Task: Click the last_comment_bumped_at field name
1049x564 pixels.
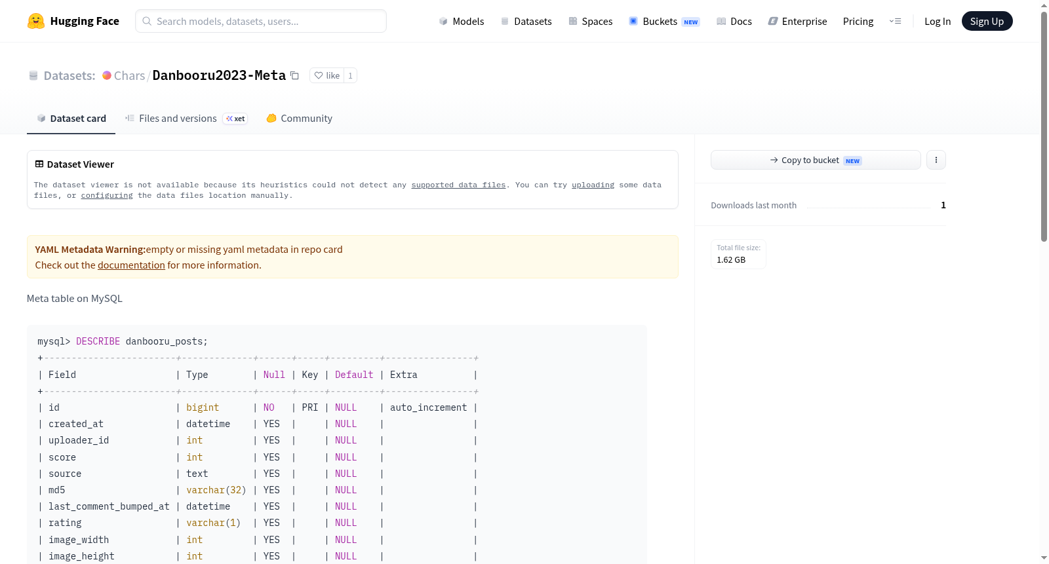Action: pos(109,506)
